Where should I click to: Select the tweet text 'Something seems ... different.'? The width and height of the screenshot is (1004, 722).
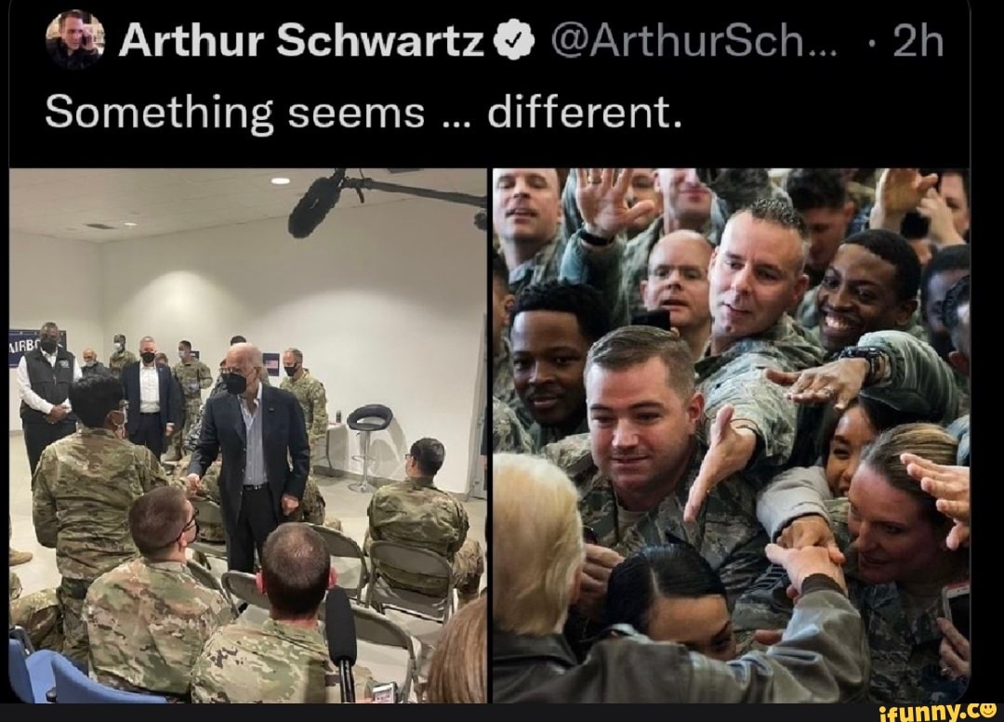363,112
